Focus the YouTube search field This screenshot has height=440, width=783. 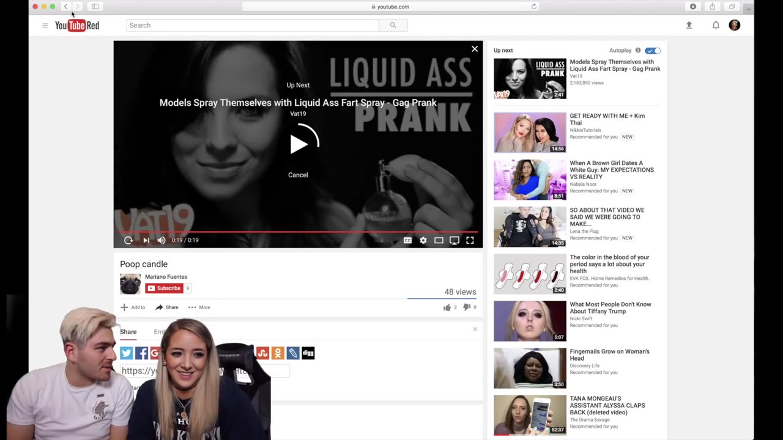[253, 25]
